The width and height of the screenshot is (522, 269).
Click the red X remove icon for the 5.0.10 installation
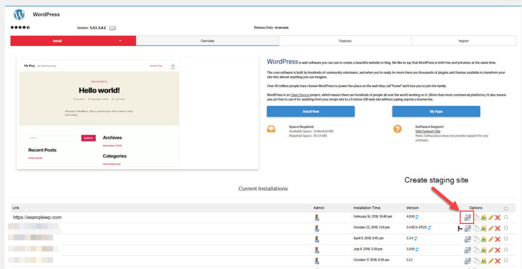(x=498, y=250)
